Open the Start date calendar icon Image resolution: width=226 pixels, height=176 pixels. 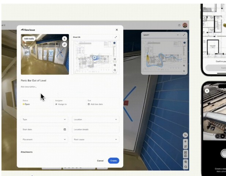pyautogui.click(x=65, y=129)
